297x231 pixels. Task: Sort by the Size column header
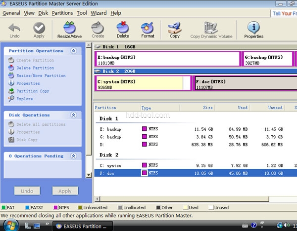197,108
